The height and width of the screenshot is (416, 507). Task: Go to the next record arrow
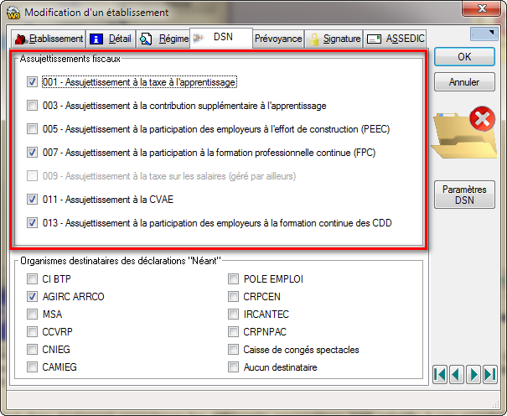pyautogui.click(x=473, y=374)
